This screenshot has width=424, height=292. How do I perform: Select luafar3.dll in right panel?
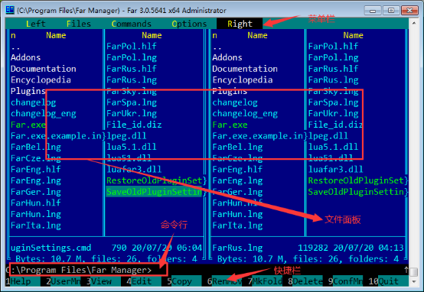pyautogui.click(x=335, y=170)
